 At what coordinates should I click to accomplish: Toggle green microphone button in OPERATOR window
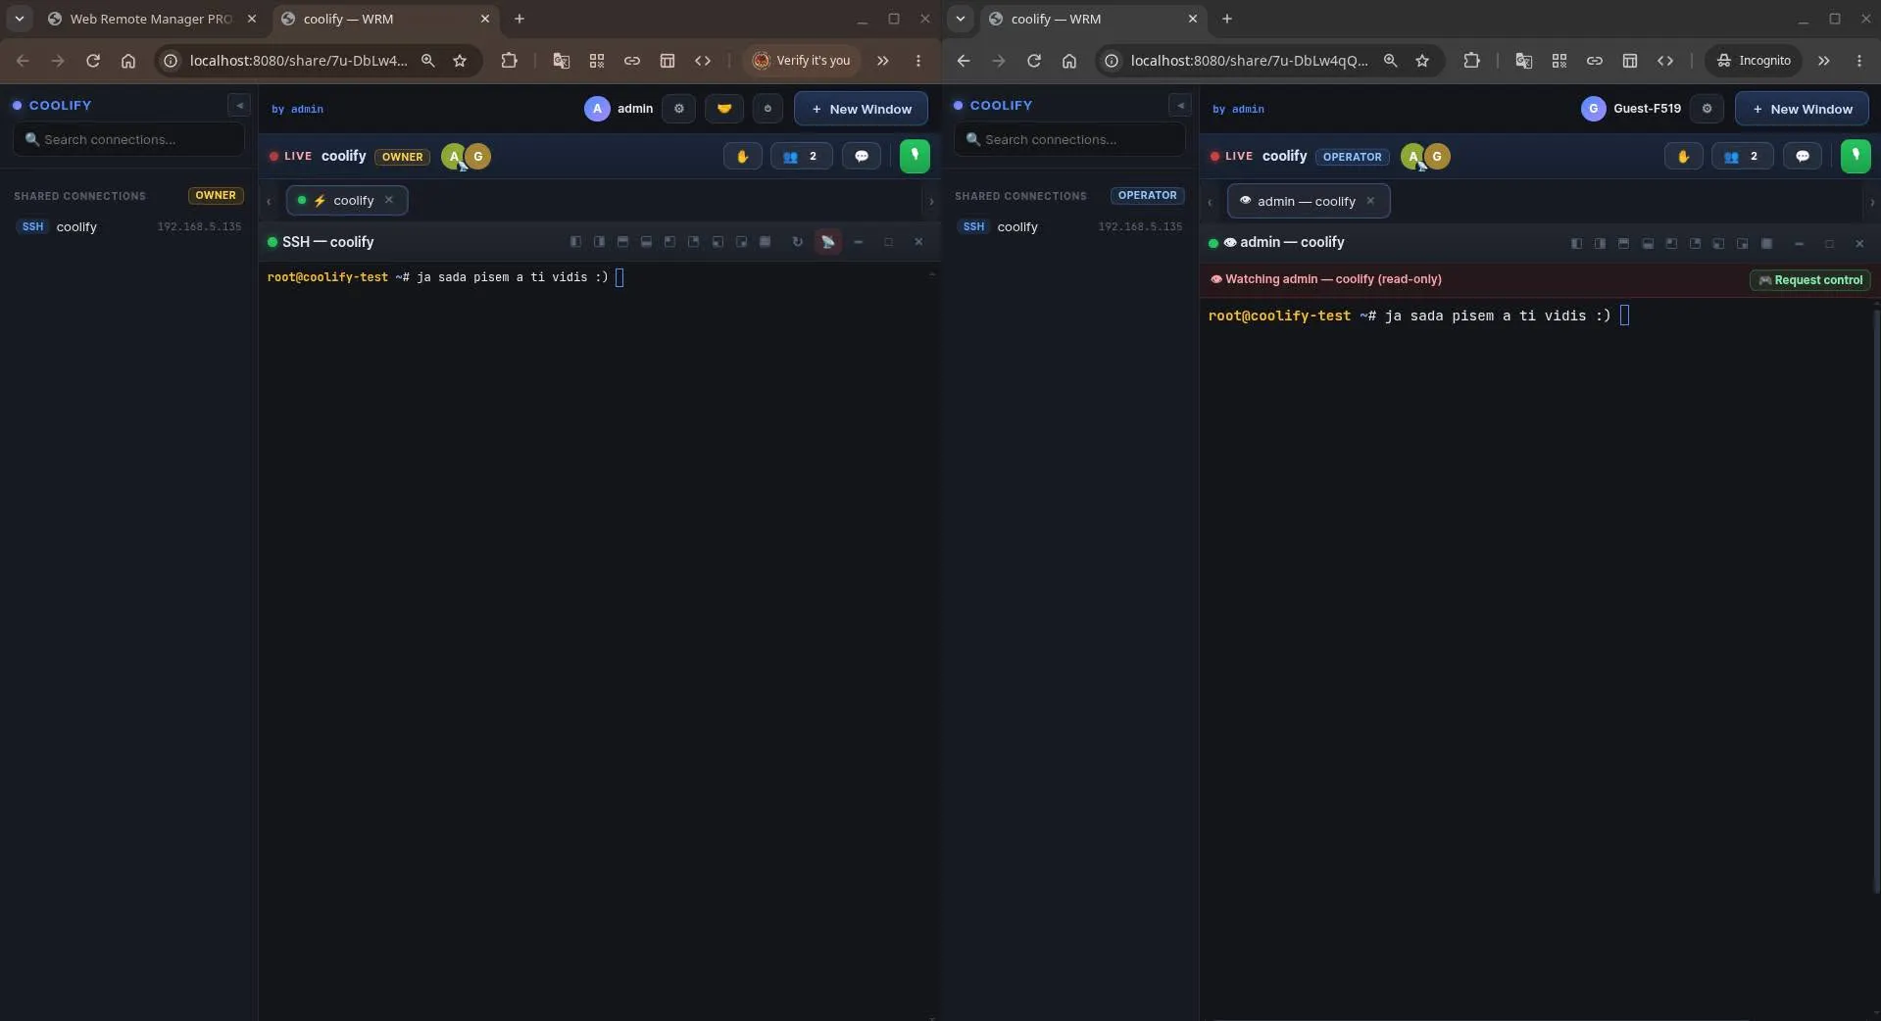(1856, 156)
